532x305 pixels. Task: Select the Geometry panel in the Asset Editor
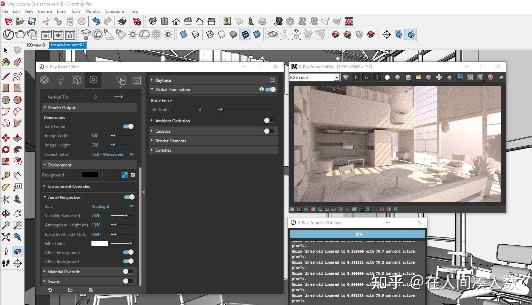(77, 80)
